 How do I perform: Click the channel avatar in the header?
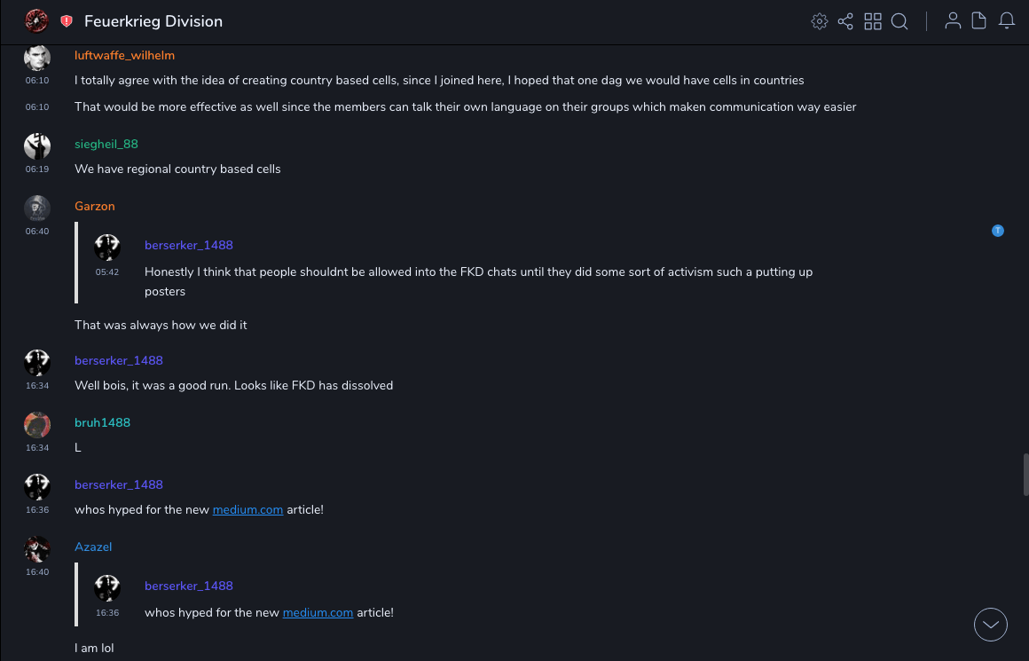click(x=36, y=21)
